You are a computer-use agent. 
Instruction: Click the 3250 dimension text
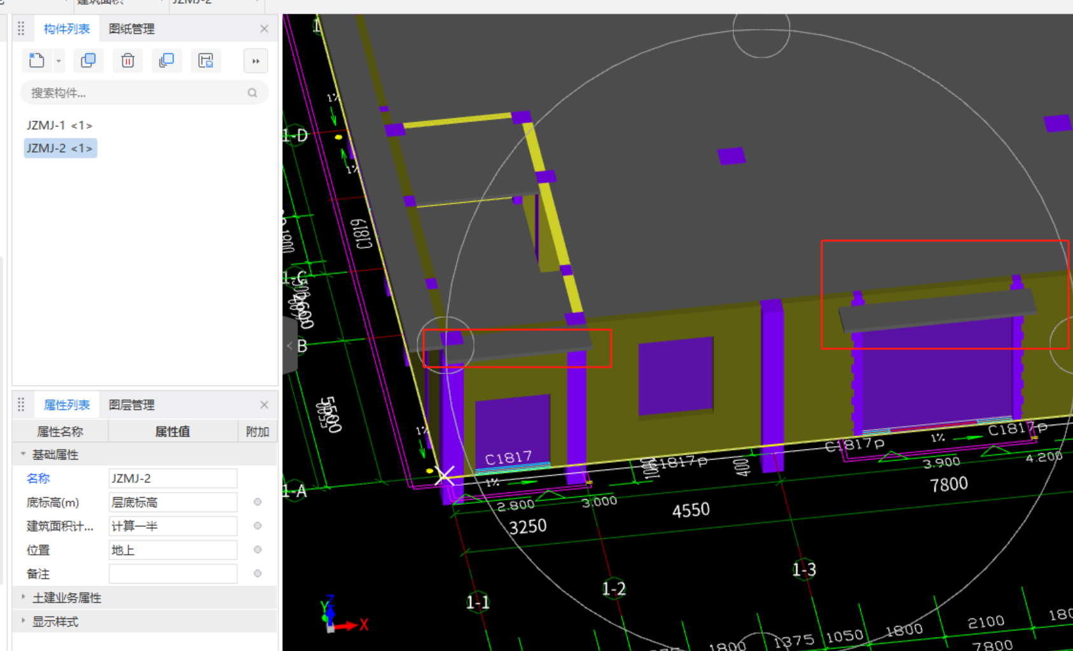coord(528,527)
